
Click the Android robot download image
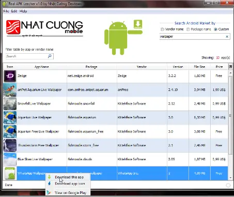pos(123,37)
